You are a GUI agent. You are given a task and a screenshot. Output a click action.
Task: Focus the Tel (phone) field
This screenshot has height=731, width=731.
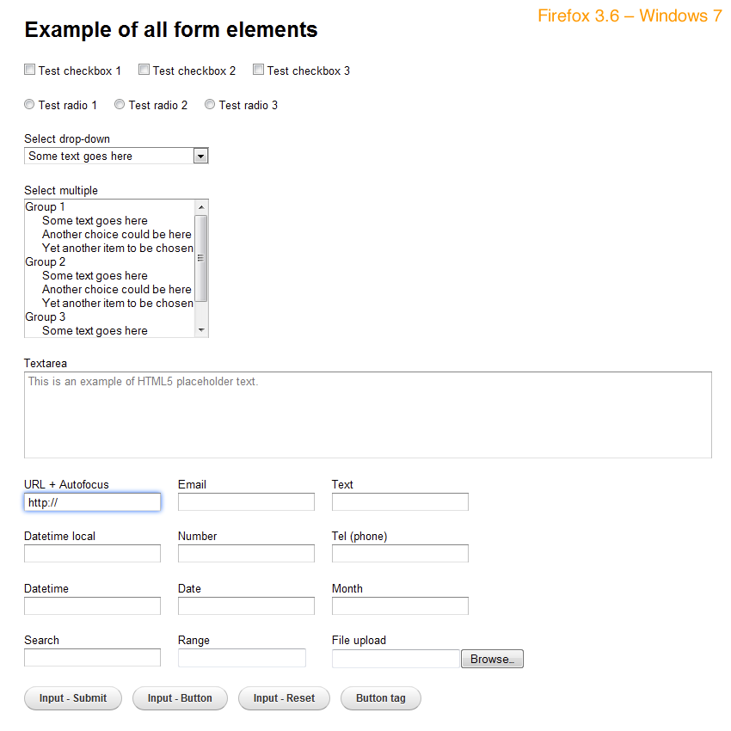tap(400, 554)
